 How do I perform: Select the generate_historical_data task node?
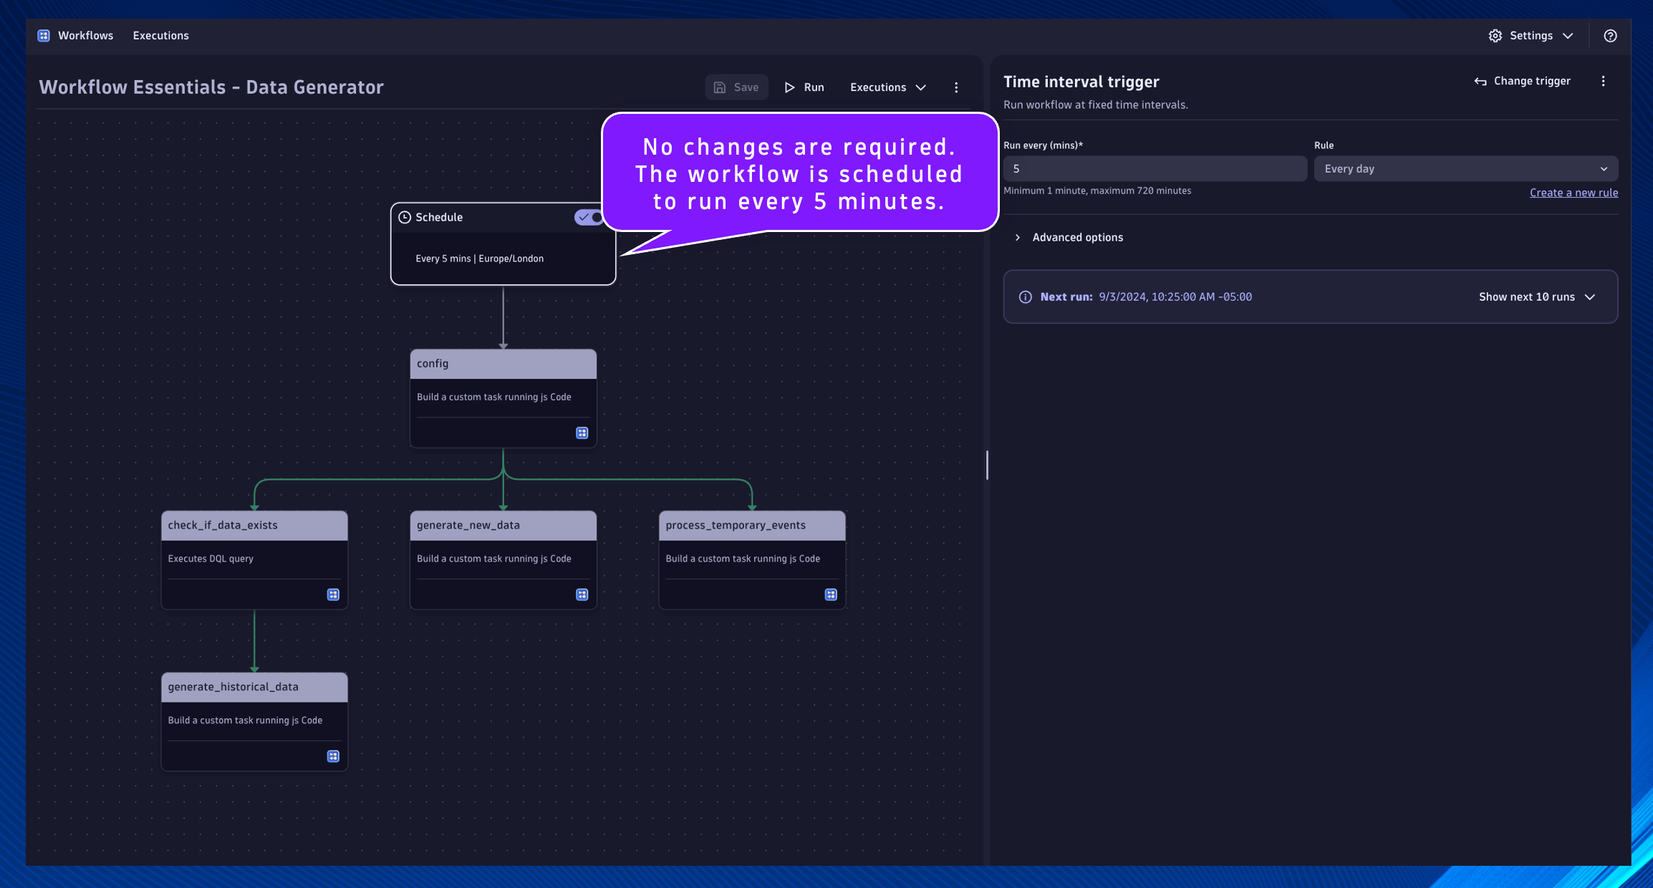coord(254,722)
